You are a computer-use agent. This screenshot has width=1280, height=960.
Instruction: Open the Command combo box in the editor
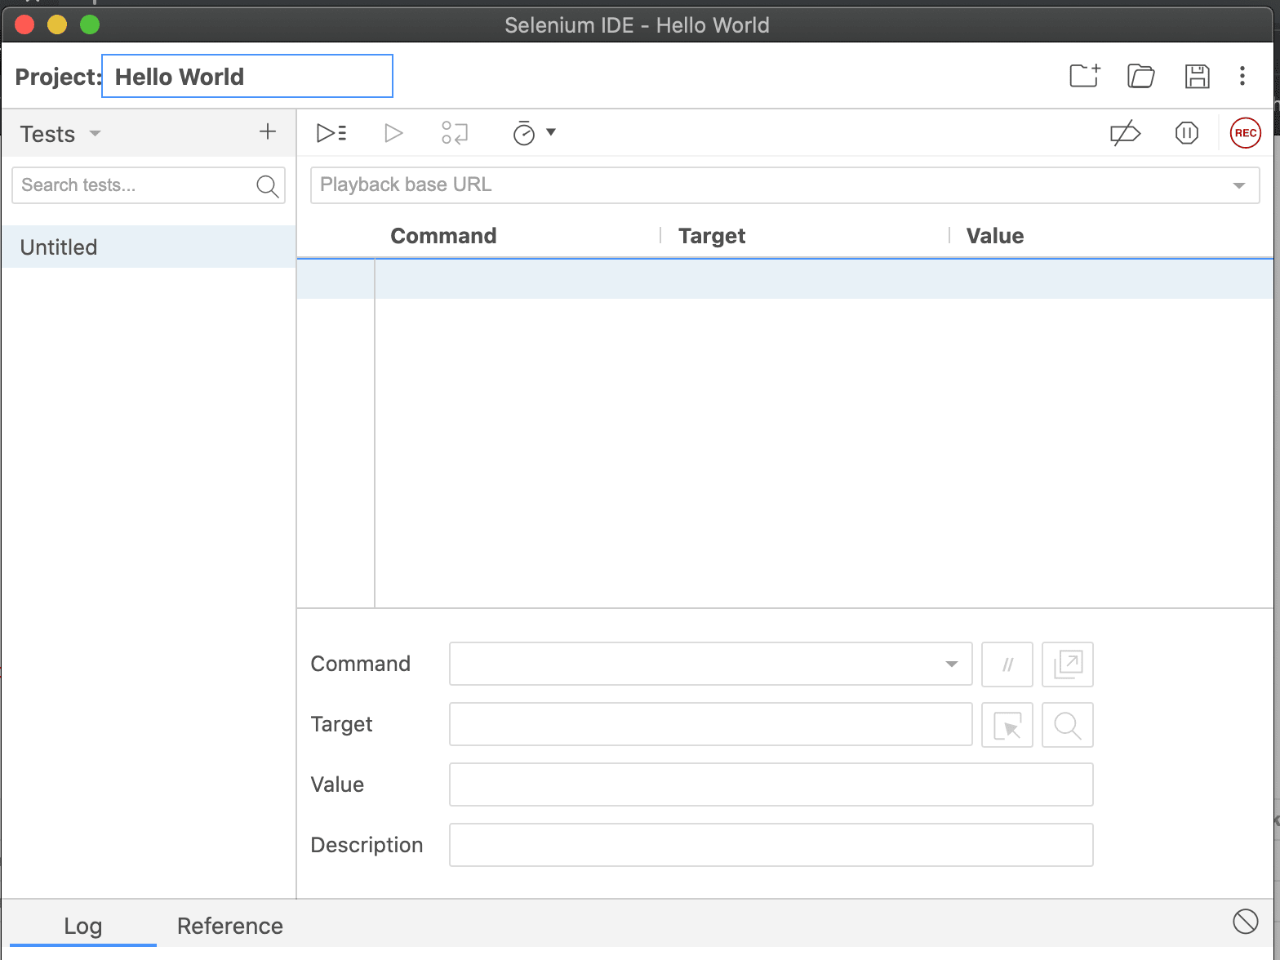pos(710,664)
